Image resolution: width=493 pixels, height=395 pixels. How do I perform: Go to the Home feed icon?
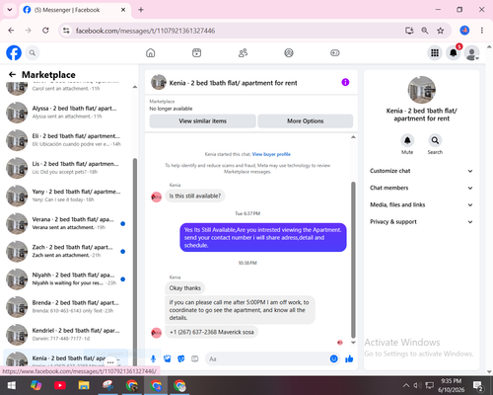(x=151, y=52)
